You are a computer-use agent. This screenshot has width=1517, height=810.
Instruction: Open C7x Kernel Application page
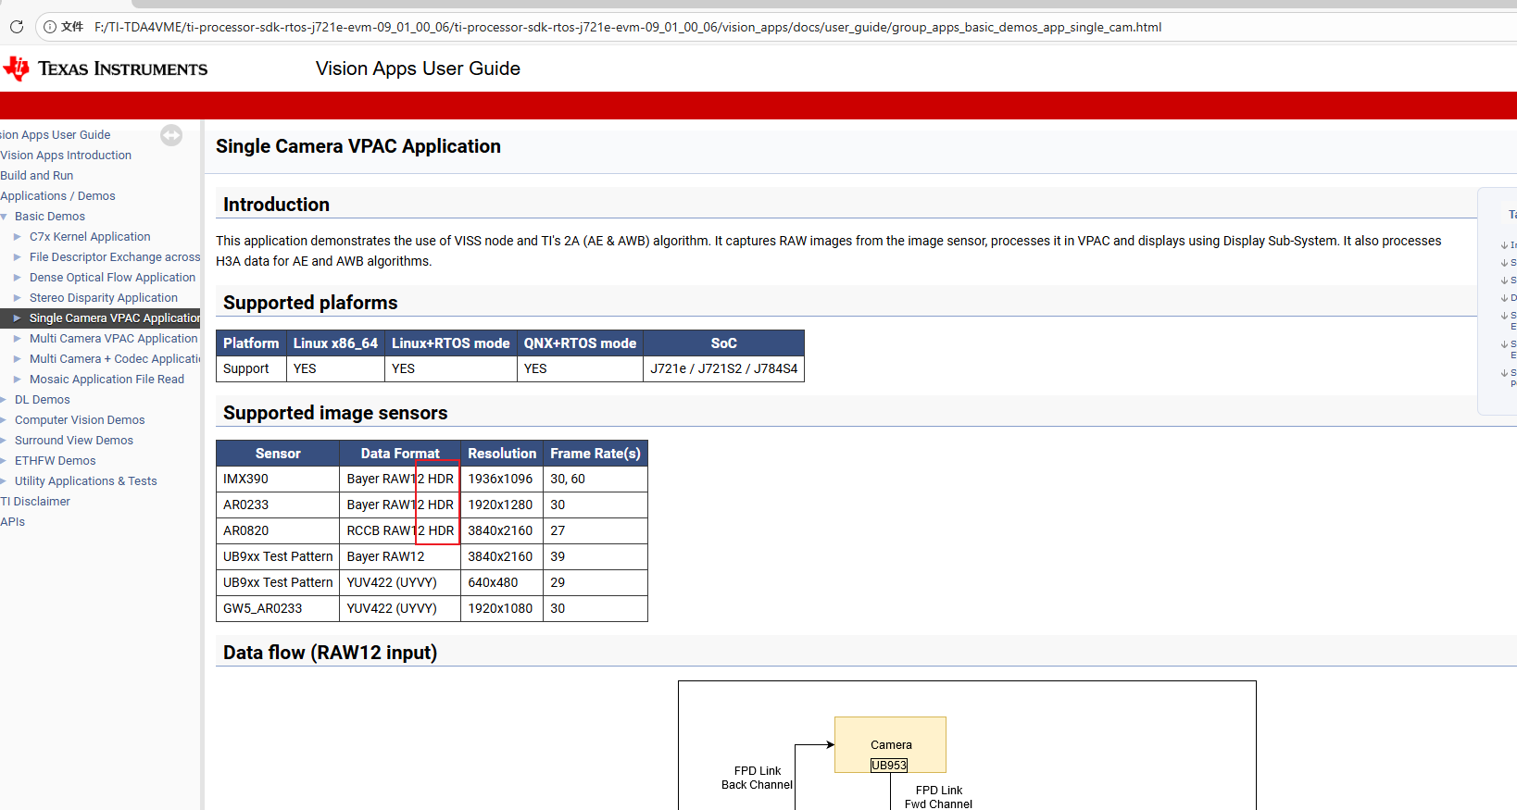tap(90, 237)
